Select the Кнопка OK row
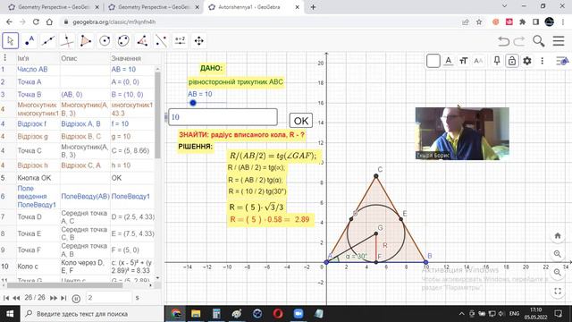 point(79,178)
